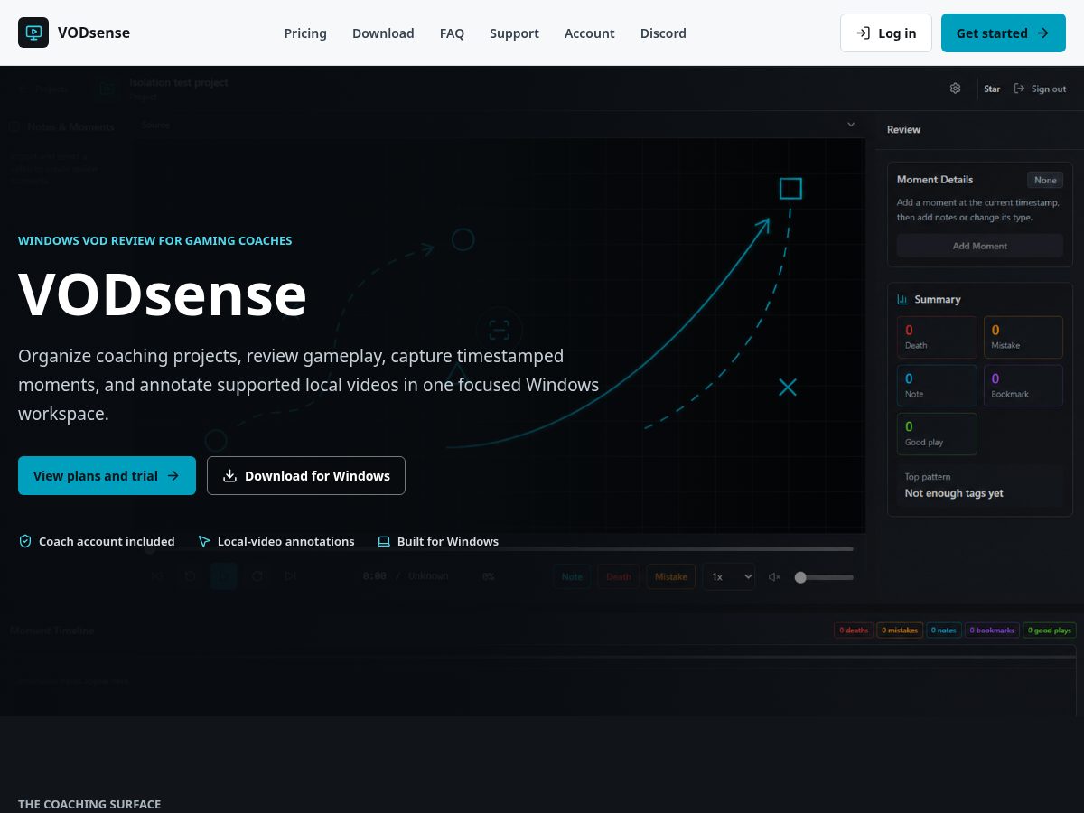
Task: Click the 0 good plays timeline badge
Action: click(1050, 631)
